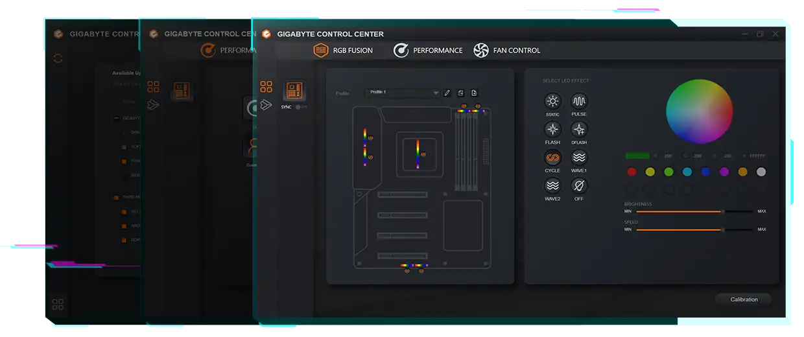
Task: Select the PULSE LED effect
Action: tap(579, 101)
